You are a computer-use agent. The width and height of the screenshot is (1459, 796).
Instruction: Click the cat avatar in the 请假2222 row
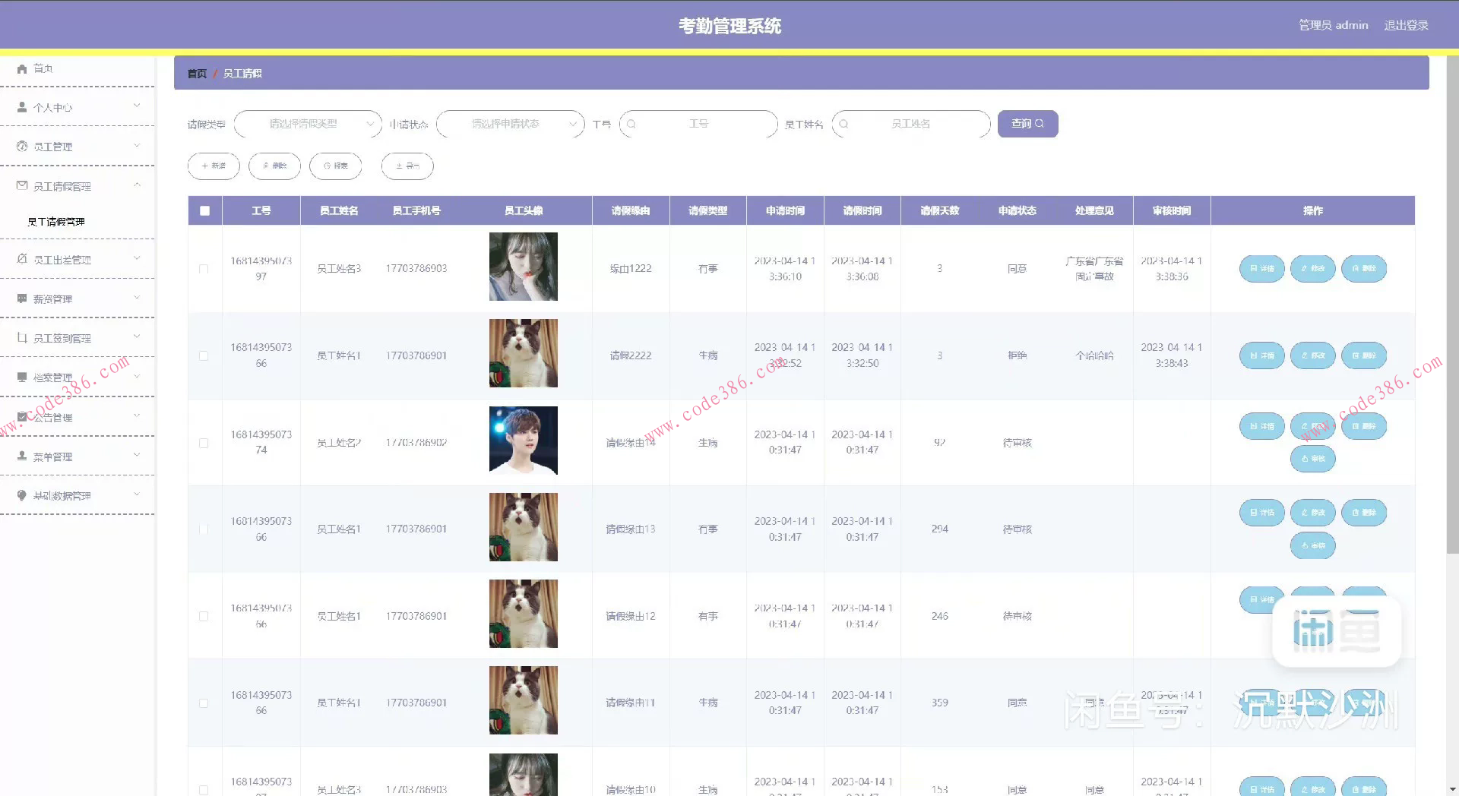coord(523,353)
